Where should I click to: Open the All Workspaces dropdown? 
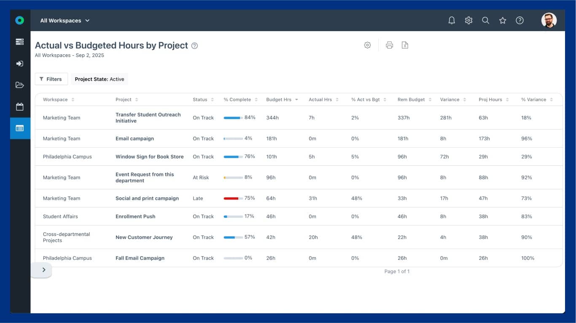(65, 21)
